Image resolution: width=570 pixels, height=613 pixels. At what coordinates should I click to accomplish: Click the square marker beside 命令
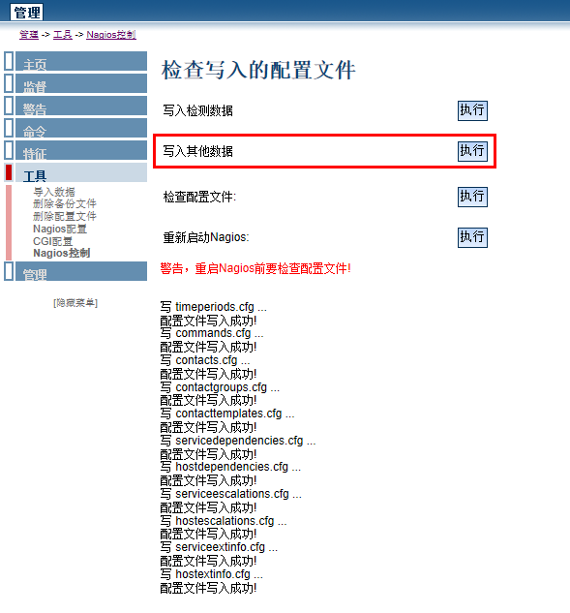[9, 128]
